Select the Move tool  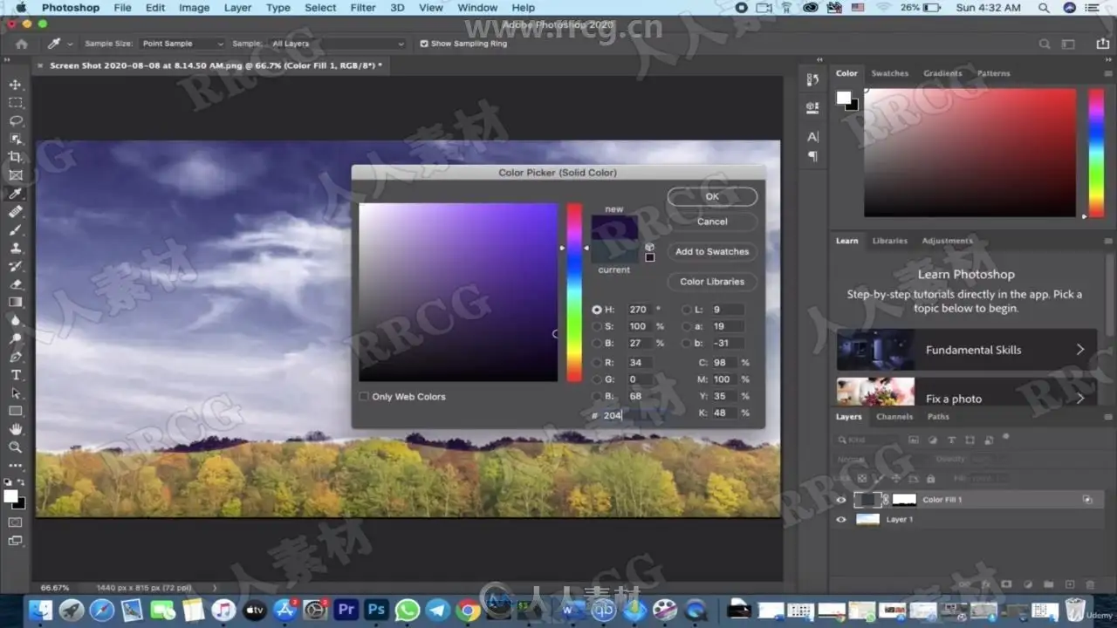16,85
